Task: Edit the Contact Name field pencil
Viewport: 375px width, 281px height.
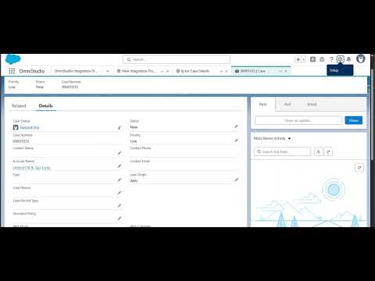Action: (120, 153)
